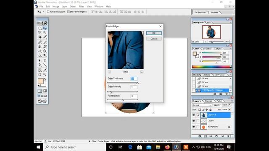The image size is (269, 151).
Task: Click delete layer trash icon in Layers panel
Action: (228, 136)
